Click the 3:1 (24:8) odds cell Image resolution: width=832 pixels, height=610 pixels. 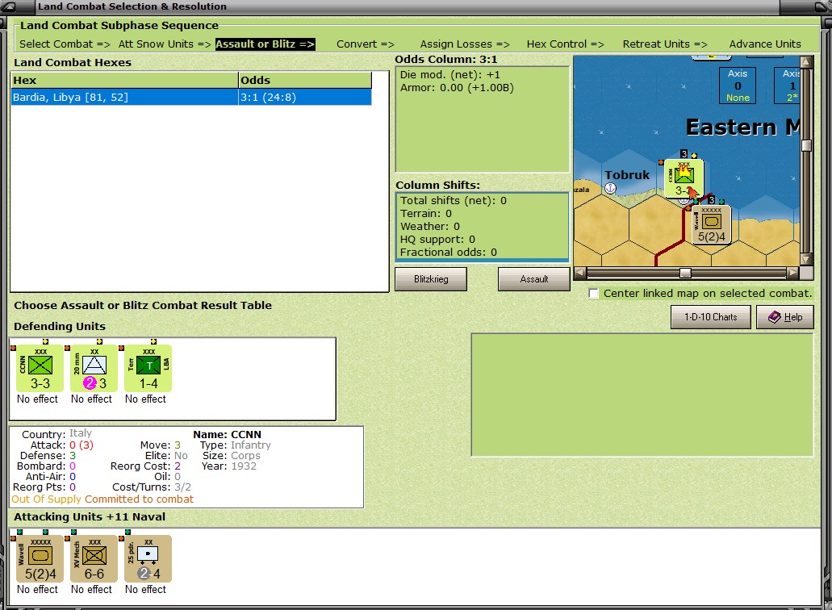click(x=305, y=97)
